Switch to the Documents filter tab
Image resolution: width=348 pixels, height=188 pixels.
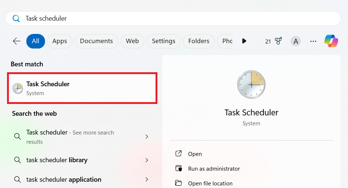(x=96, y=41)
